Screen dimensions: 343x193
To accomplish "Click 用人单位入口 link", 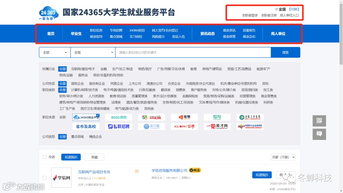I will 289,15.
